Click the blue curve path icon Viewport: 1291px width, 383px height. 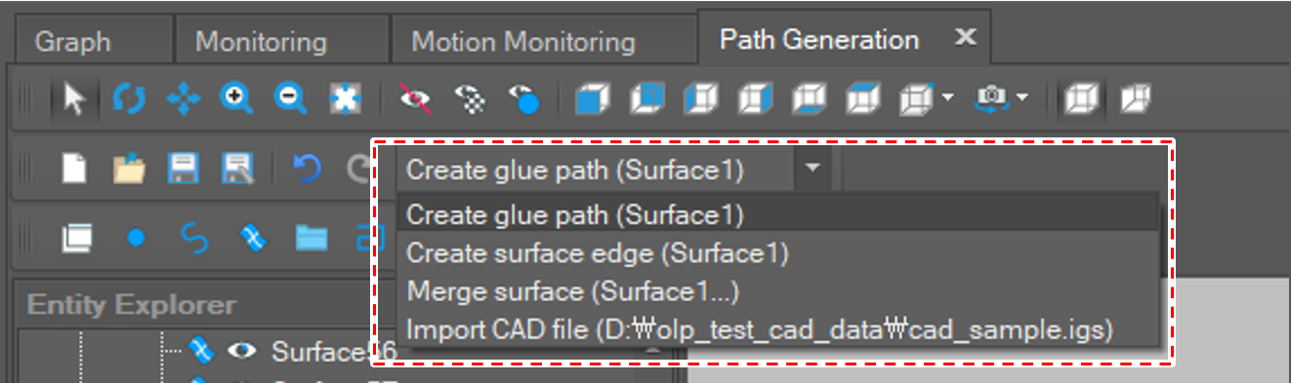tap(195, 238)
